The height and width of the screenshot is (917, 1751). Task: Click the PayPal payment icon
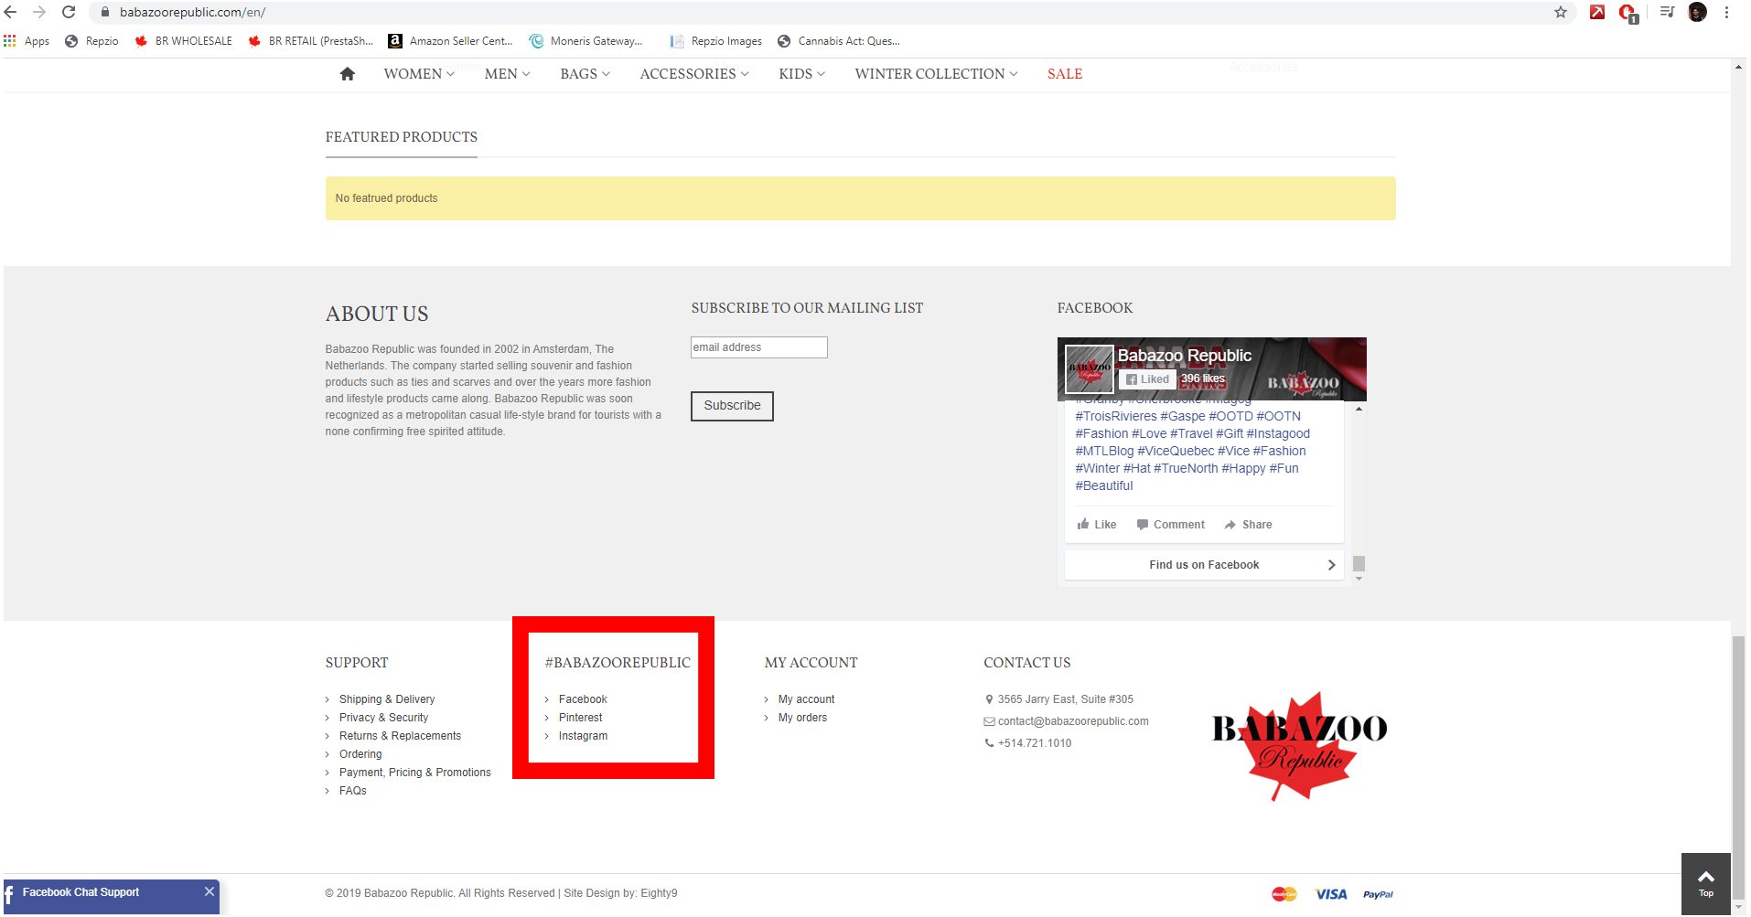pos(1378,894)
